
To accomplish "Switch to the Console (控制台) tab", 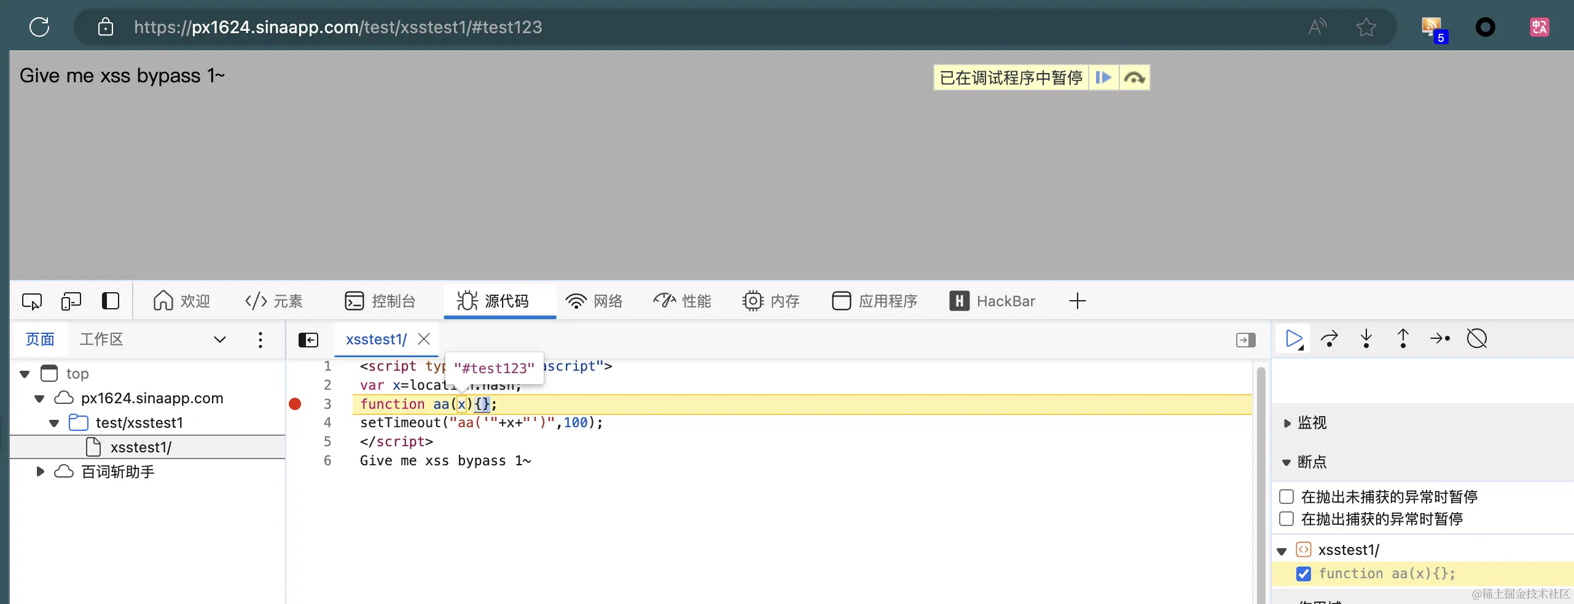I will click(x=380, y=301).
